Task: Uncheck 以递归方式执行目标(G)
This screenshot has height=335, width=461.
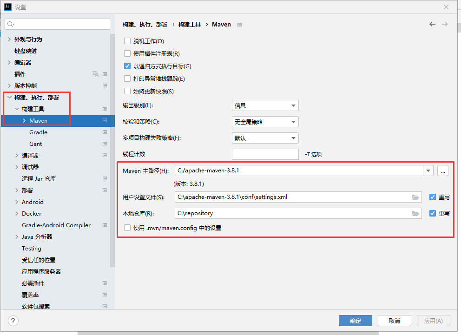Action: [127, 66]
